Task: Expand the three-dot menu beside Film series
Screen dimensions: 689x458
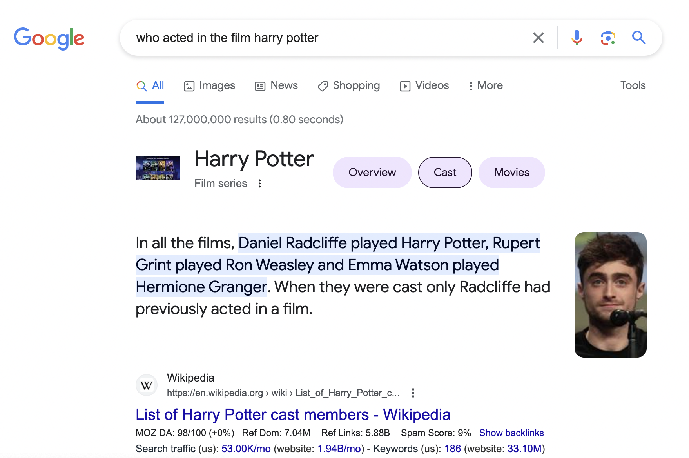Action: pyautogui.click(x=260, y=183)
